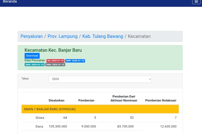Screen dimensions: 202x134
Task: Click Pemberian Dari Aktivasi Nominasi header
Action: pyautogui.click(x=124, y=98)
